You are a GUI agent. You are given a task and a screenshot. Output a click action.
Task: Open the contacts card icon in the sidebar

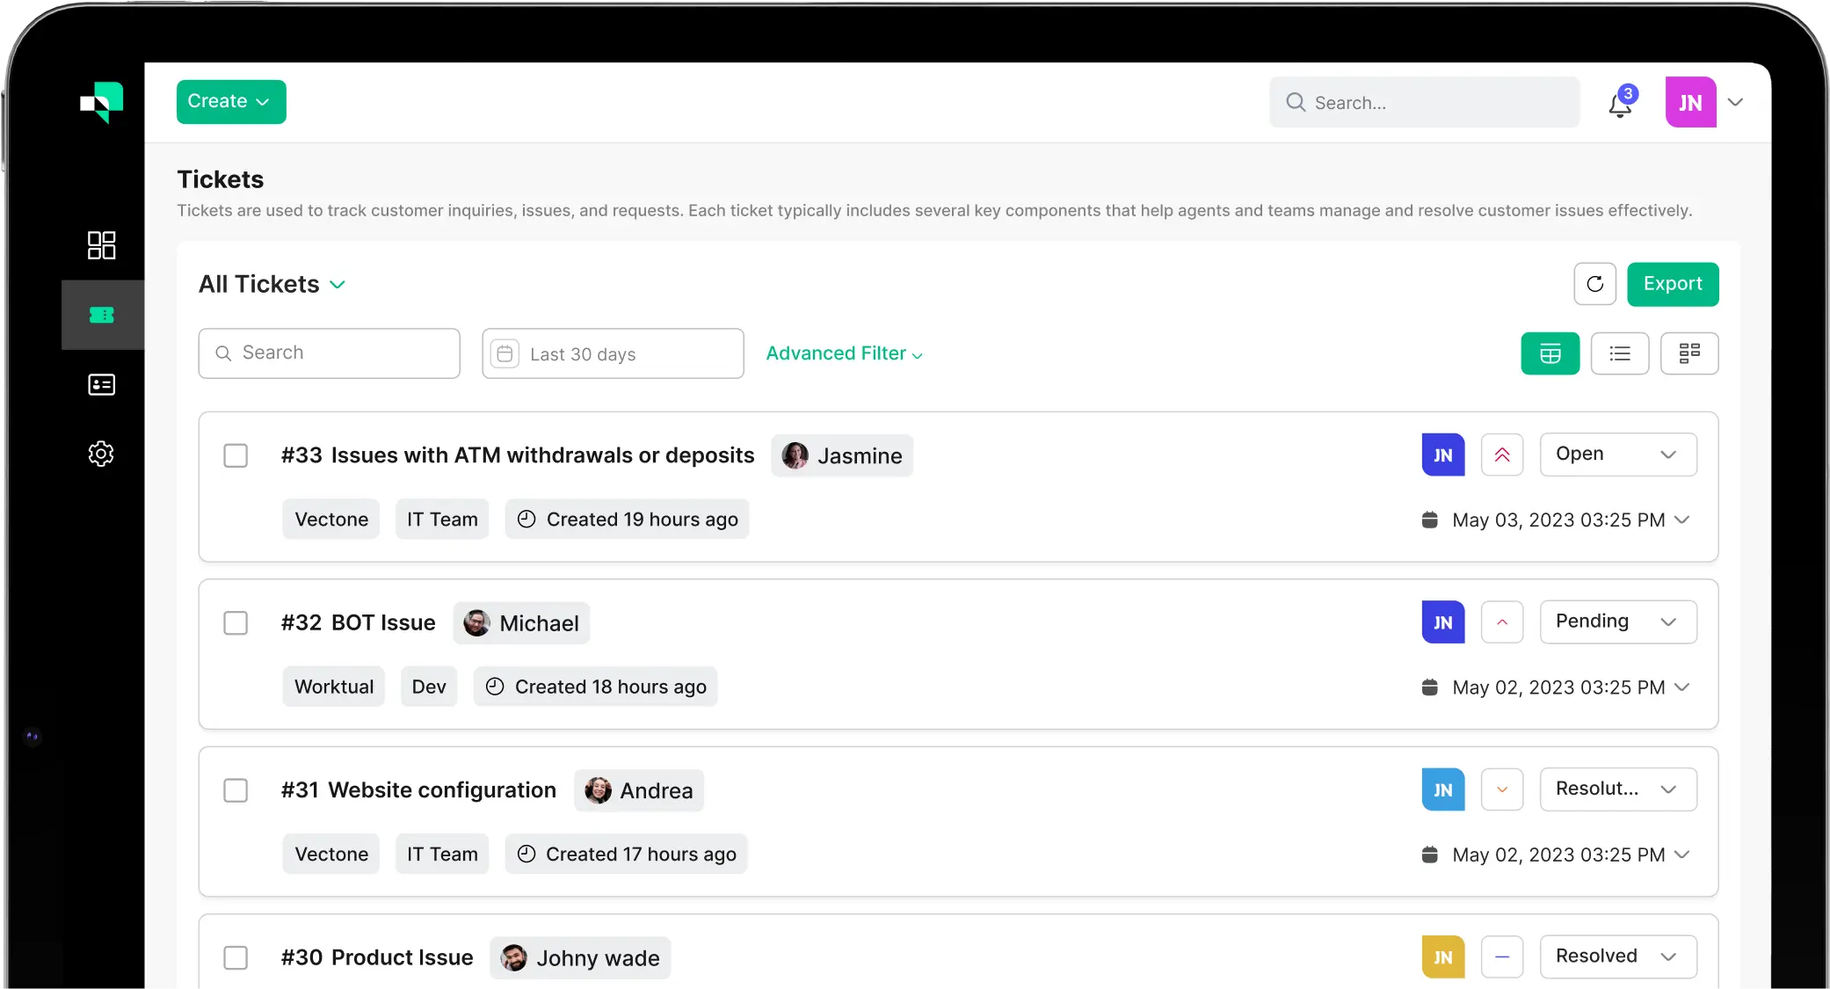[101, 384]
